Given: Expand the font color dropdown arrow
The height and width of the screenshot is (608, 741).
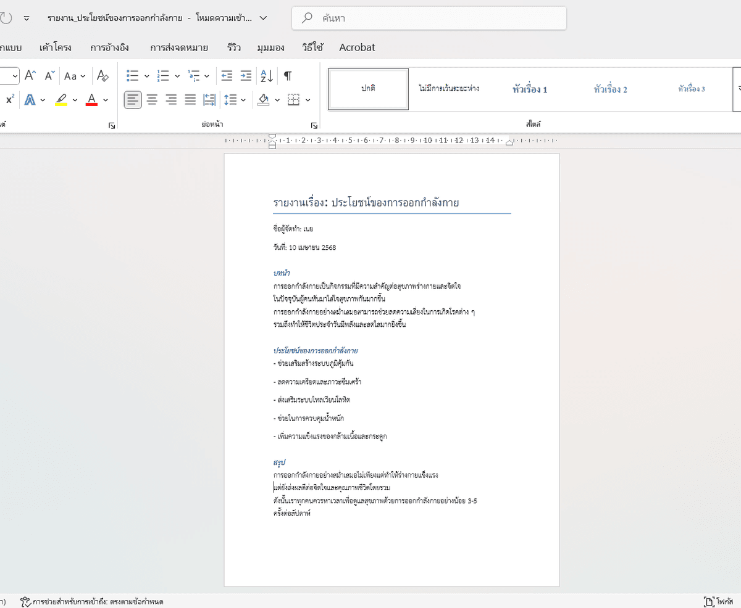Looking at the screenshot, I should tap(106, 100).
